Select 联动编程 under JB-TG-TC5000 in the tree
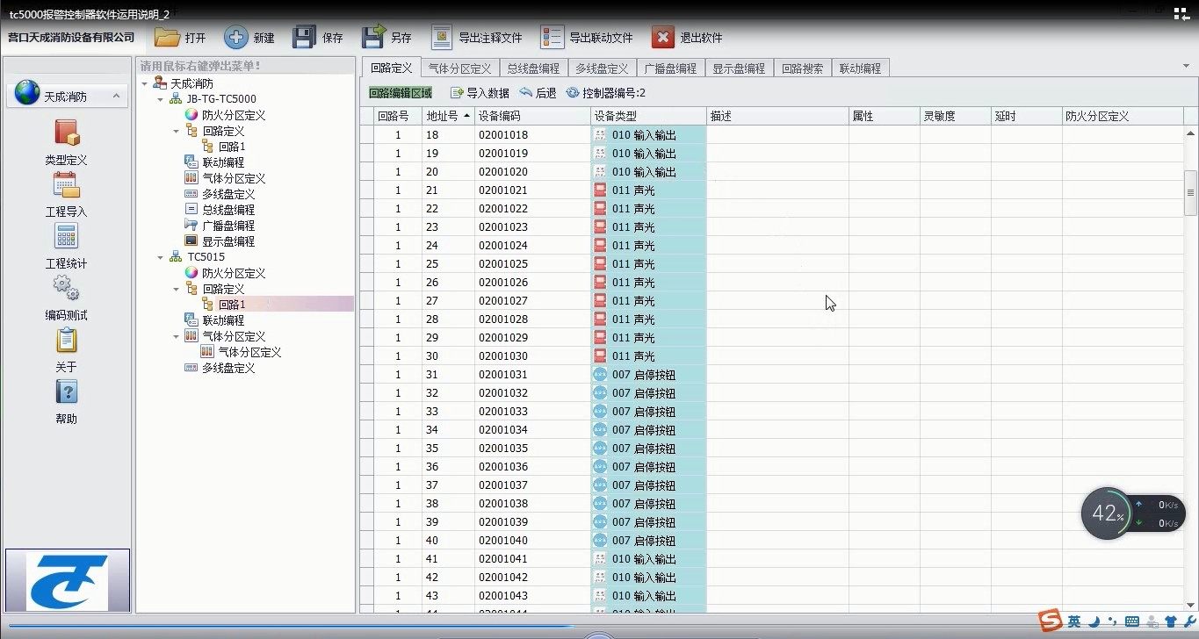Image resolution: width=1199 pixels, height=639 pixels. (x=223, y=162)
